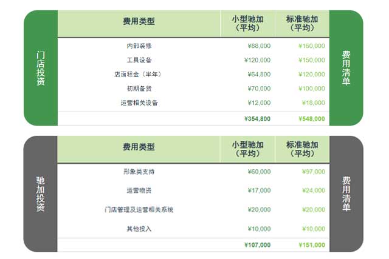Click the 内部装修 row label
The height and width of the screenshot is (259, 389).
139,45
